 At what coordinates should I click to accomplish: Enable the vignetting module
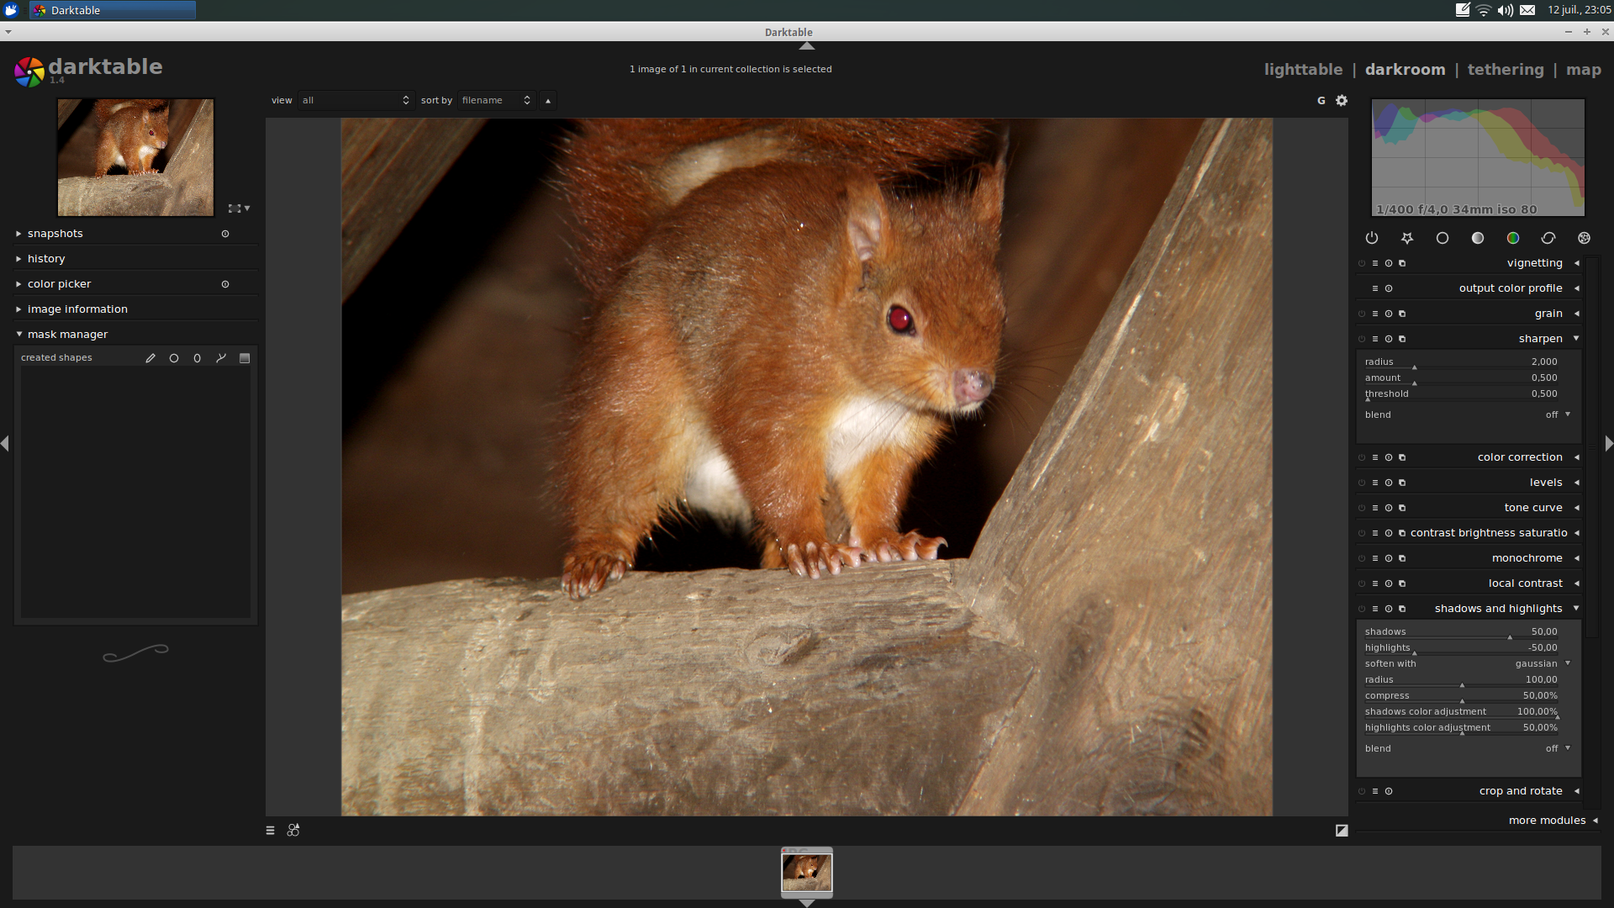[1362, 263]
